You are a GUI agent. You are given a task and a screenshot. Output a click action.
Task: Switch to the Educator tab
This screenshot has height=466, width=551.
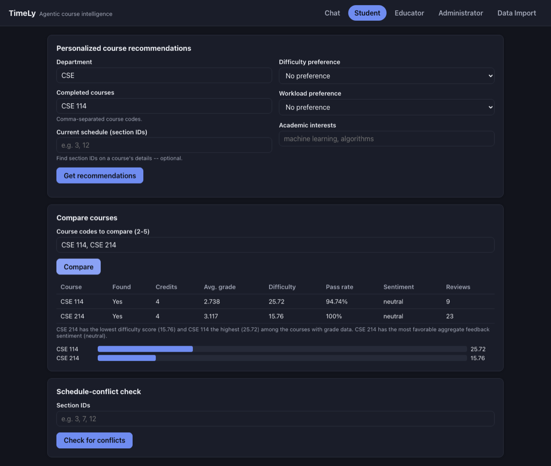coord(409,13)
